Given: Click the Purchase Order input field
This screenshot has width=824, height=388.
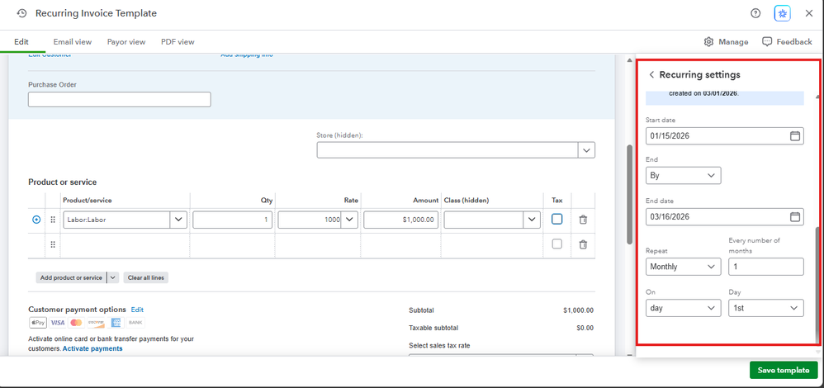Looking at the screenshot, I should click(119, 100).
